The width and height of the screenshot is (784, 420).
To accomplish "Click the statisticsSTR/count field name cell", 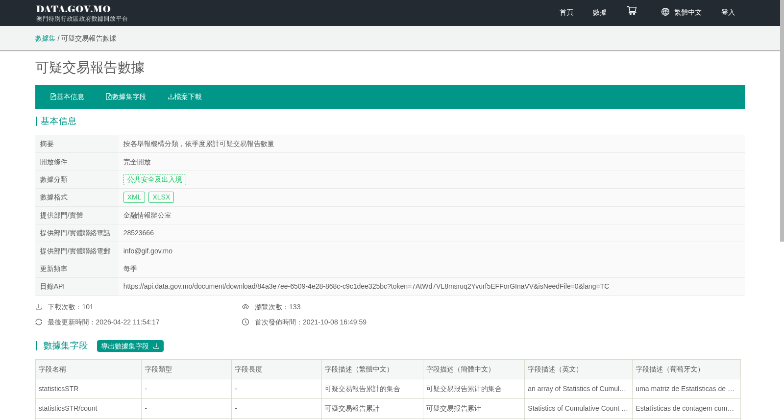I will point(88,408).
